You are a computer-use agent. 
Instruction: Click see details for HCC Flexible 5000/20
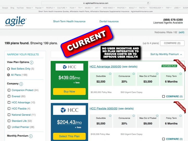(x=126, y=108)
